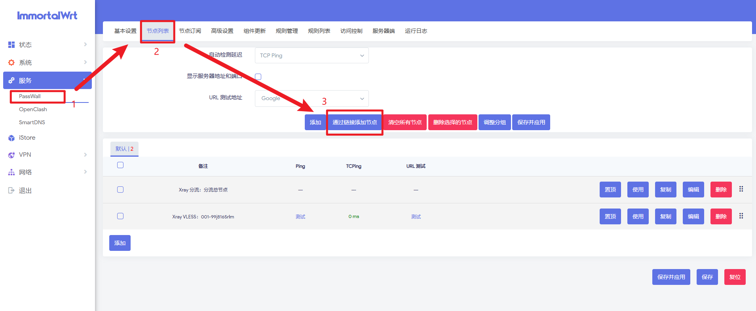Switch to the 高级设置 tab
The width and height of the screenshot is (756, 311).
coord(222,31)
